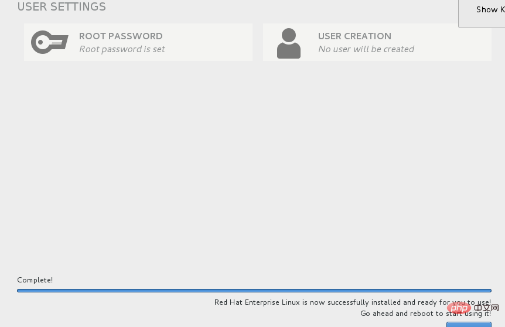Click the 'Go ahead and reboot' message
The height and width of the screenshot is (327, 505).
coord(425,314)
